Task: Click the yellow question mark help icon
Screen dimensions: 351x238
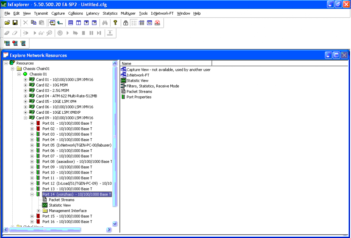Action: pos(115,23)
